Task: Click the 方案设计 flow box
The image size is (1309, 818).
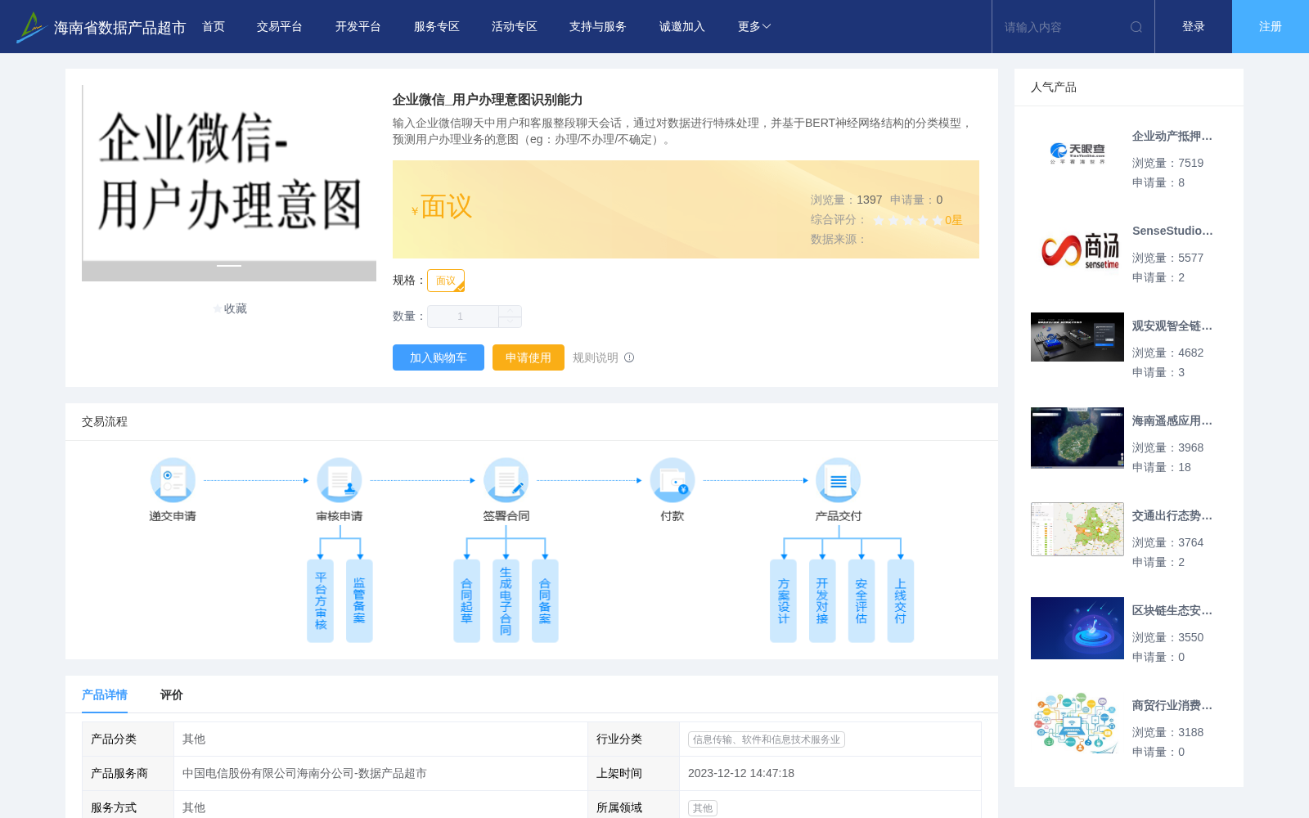Action: 783,600
